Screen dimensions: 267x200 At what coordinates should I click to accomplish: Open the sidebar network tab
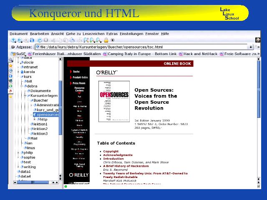pos(10,81)
